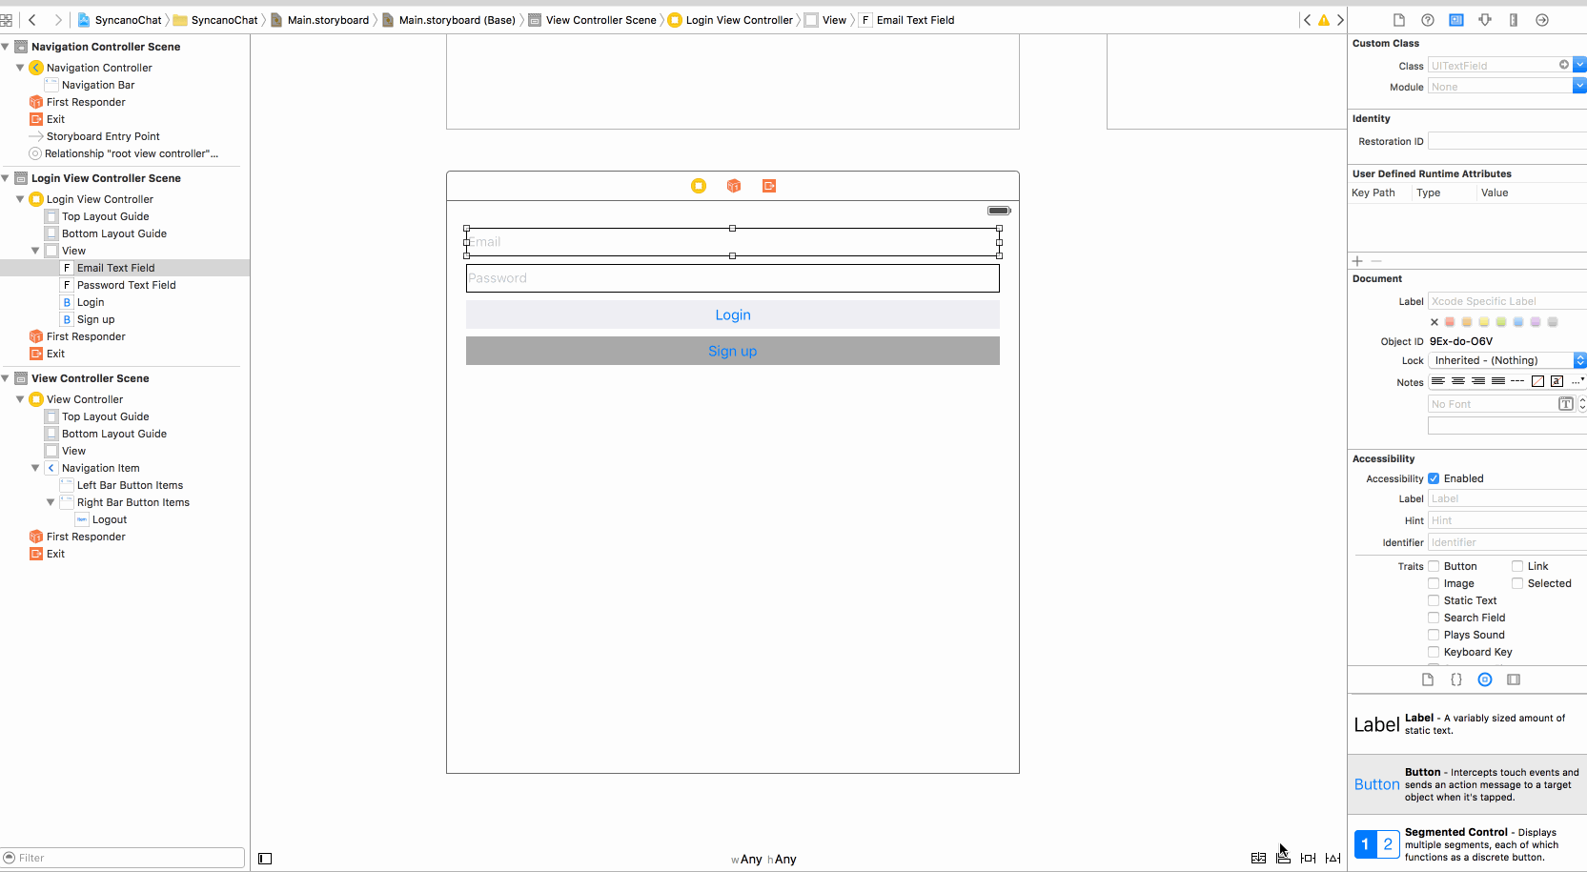Viewport: 1587px width, 872px height.
Task: Select the view controller icon in scene dock
Action: tap(699, 186)
